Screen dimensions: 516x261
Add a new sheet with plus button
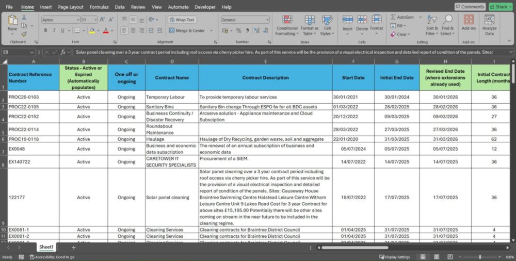coord(74,247)
